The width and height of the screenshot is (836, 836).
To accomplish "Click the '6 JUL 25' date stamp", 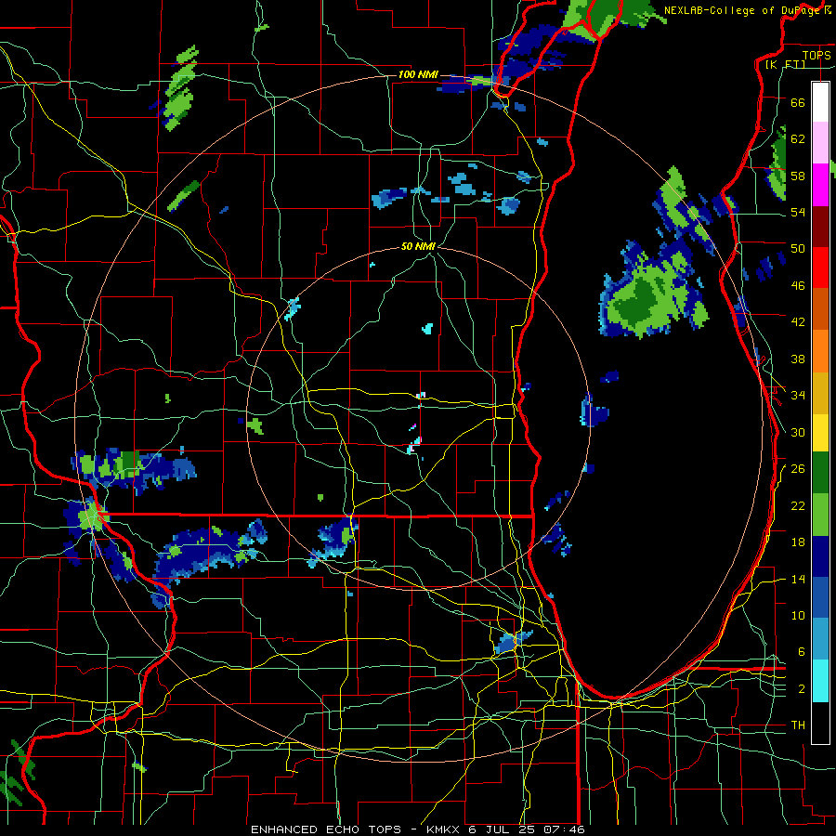I will pos(503,829).
